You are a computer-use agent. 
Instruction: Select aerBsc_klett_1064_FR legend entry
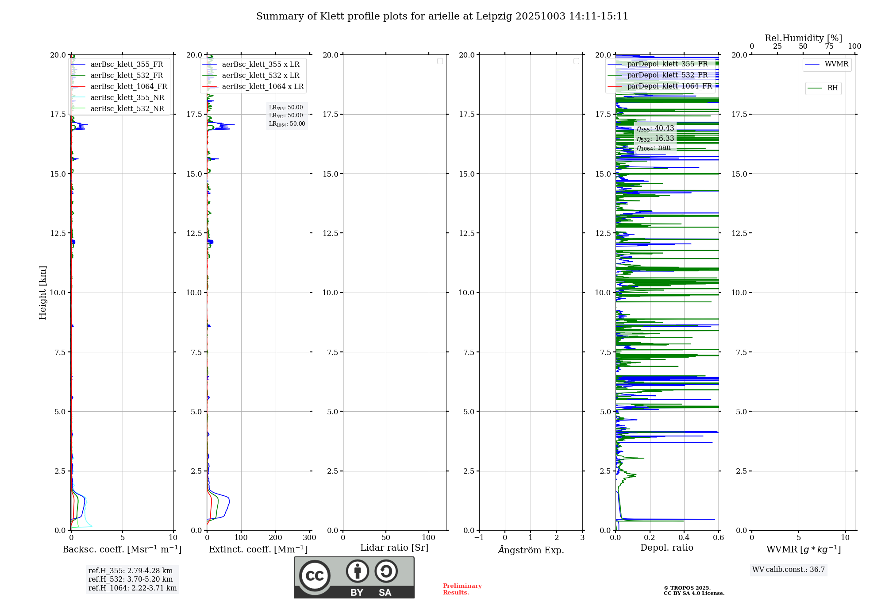click(x=128, y=87)
